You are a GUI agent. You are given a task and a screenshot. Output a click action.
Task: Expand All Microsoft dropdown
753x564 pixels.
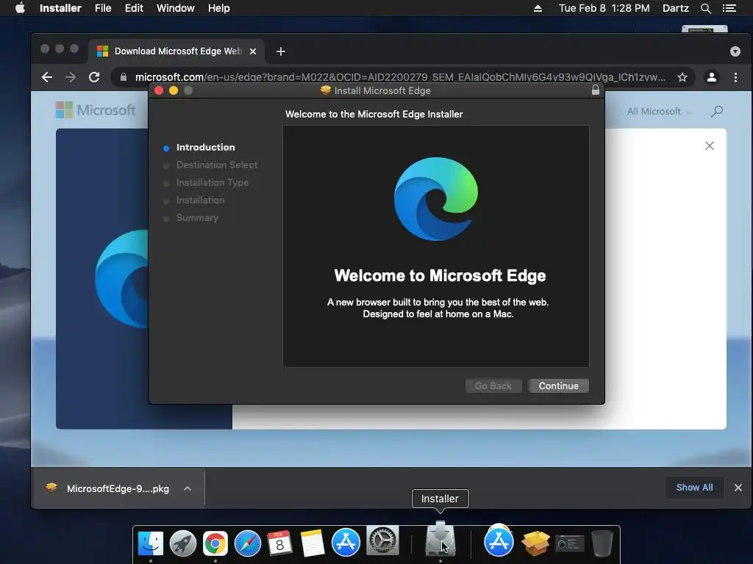pos(659,112)
